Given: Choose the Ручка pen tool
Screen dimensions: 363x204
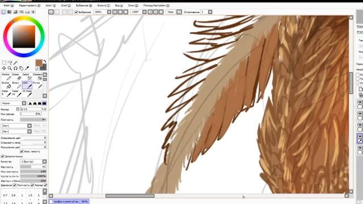Looking at the screenshot, I should pos(37,86).
